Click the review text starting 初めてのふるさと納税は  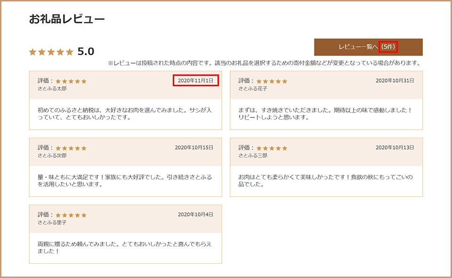(124, 114)
